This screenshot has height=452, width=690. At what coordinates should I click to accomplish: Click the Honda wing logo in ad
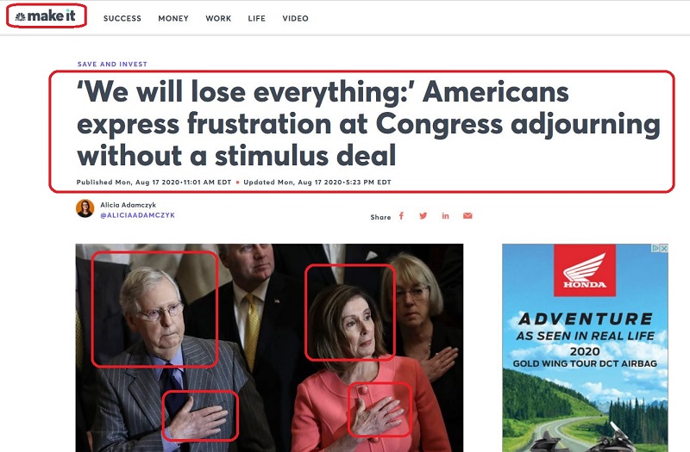pos(585,270)
